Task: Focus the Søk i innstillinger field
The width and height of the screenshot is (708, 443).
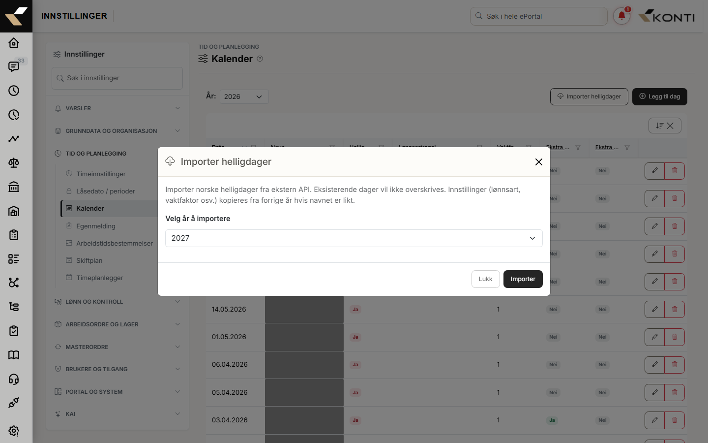Action: pos(117,78)
